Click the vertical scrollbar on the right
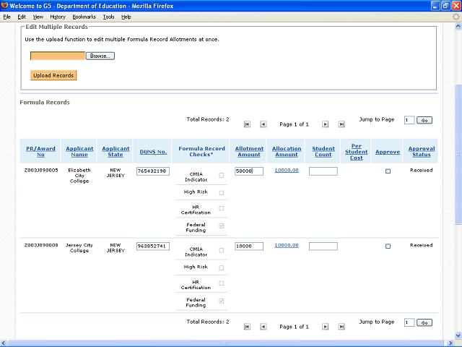This screenshot has width=462, height=347. pos(458,181)
